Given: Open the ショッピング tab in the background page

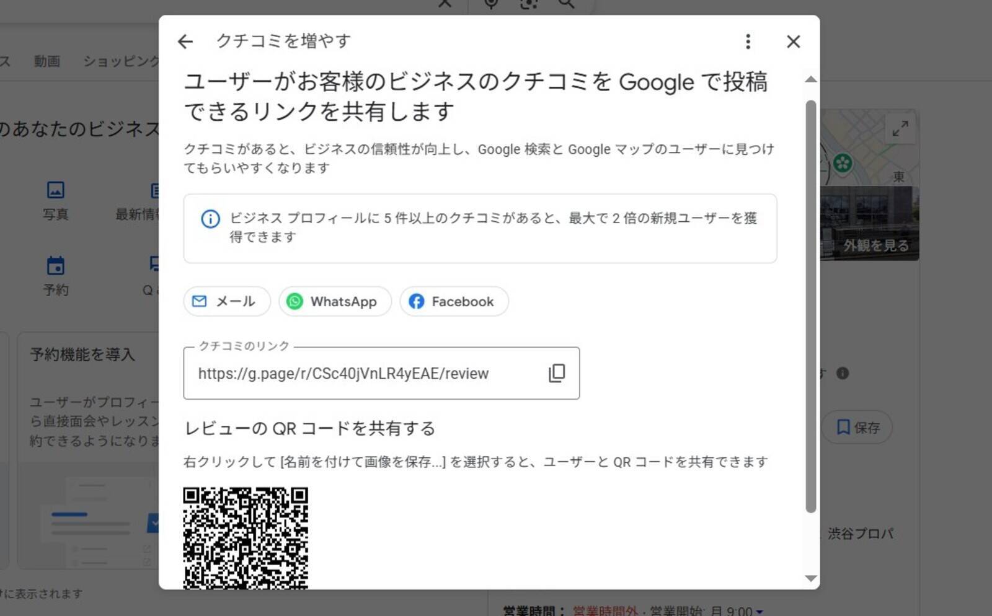Looking at the screenshot, I should pyautogui.click(x=122, y=61).
